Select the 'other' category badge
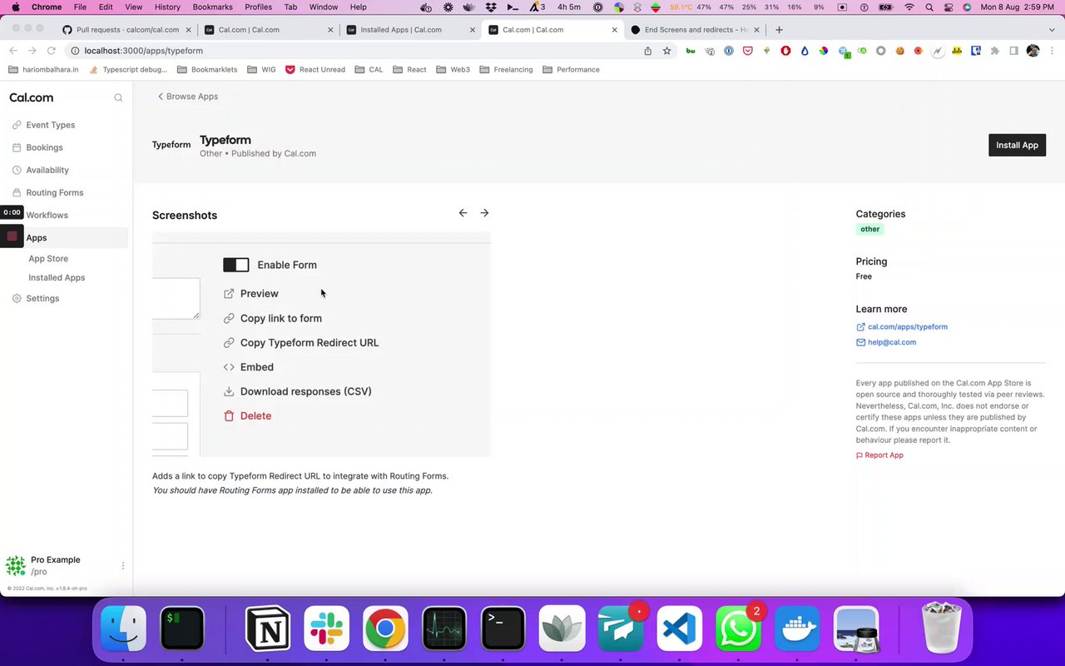This screenshot has height=666, width=1065. 870,229
